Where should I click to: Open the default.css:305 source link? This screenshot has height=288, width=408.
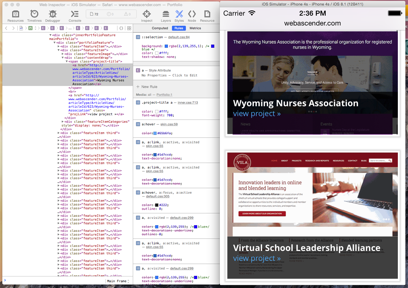pos(158,196)
